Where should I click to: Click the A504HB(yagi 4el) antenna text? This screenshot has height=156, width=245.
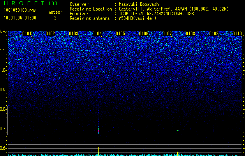137,18
